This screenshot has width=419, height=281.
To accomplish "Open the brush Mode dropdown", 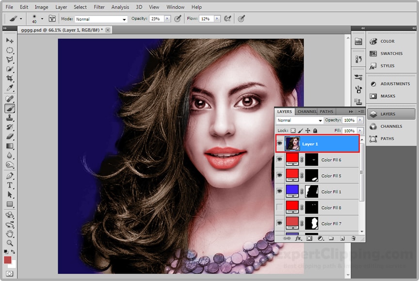I will coord(101,19).
